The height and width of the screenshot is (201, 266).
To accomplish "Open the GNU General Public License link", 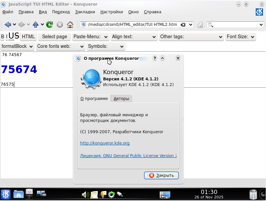I will tap(128, 156).
